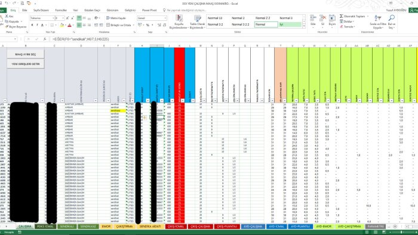Toggle italic formatting (T)
The width and height of the screenshot is (418, 235).
[37, 25]
